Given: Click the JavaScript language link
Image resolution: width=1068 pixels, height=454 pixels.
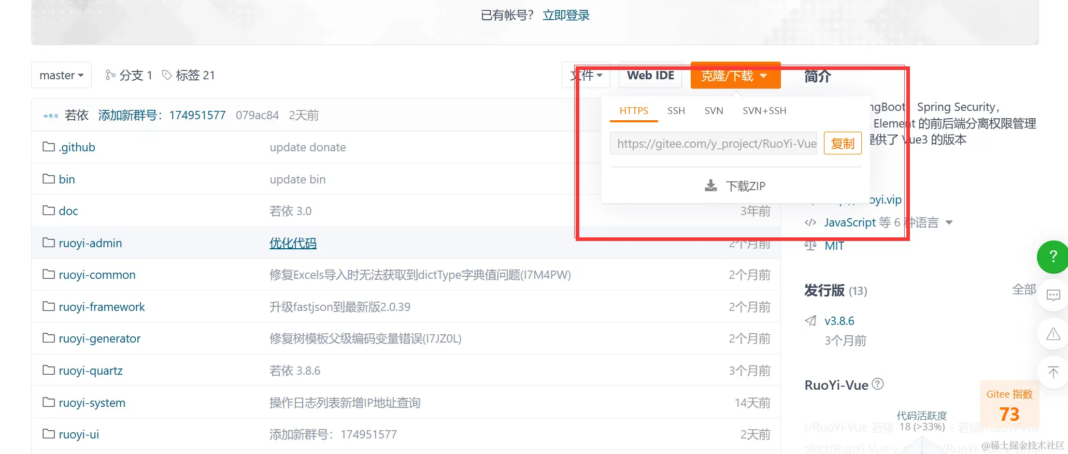Looking at the screenshot, I should pyautogui.click(x=850, y=222).
